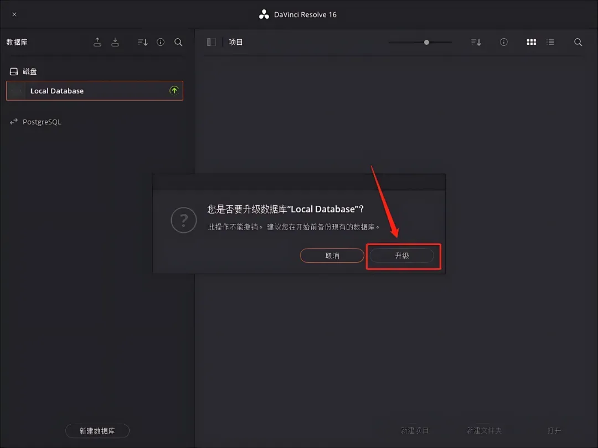Click the 项目 panel heading

[236, 42]
